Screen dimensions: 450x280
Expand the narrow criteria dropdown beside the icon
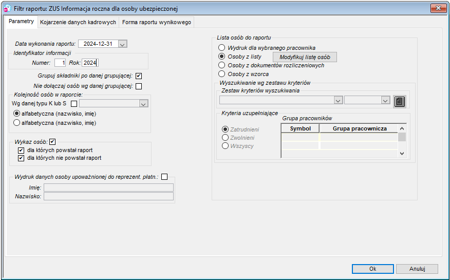[x=385, y=100]
